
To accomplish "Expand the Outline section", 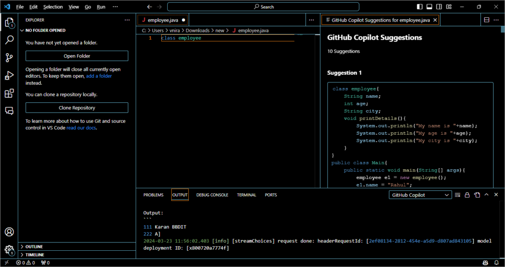I will pos(34,246).
